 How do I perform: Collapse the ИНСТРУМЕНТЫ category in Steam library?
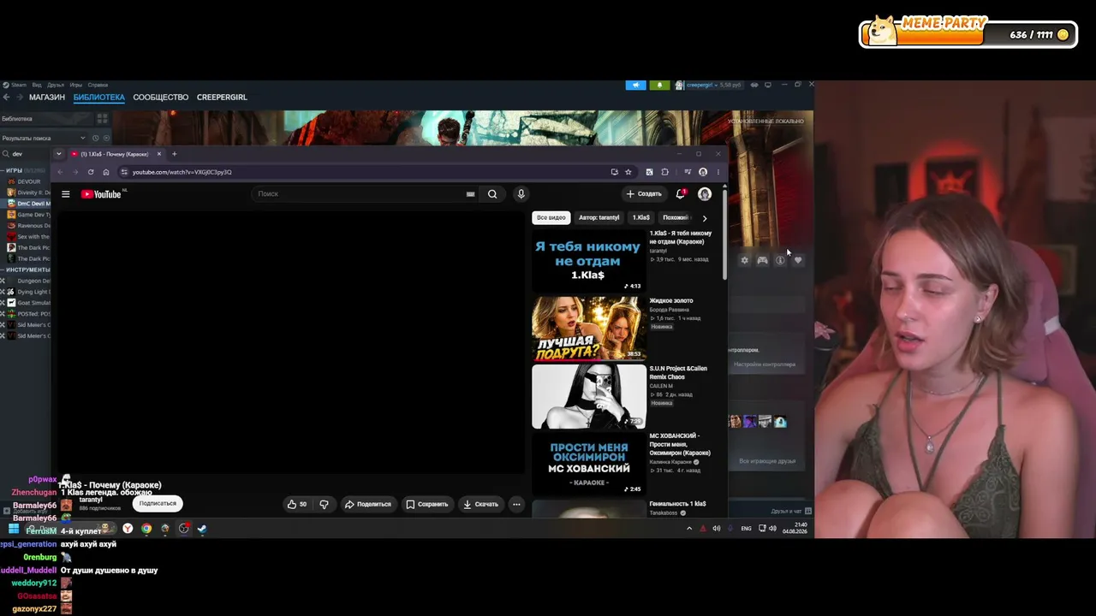tap(3, 269)
